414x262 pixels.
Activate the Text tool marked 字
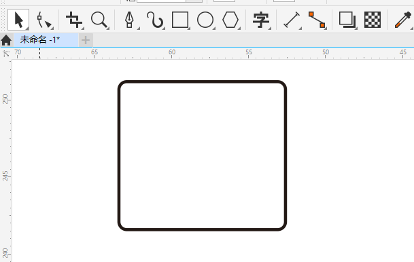pyautogui.click(x=261, y=20)
